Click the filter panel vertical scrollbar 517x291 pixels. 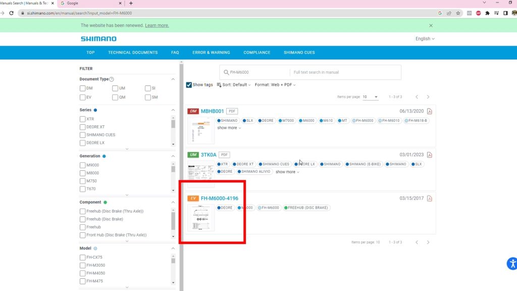181,175
